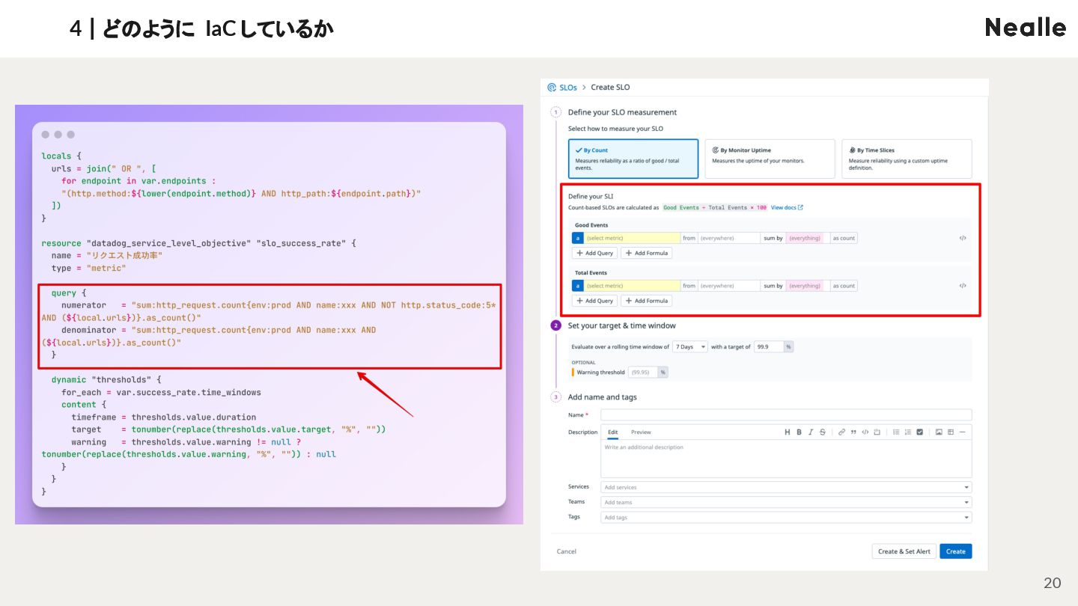Click the 'Define your SLO measurement' heading
The height and width of the screenshot is (606, 1078).
click(x=622, y=112)
